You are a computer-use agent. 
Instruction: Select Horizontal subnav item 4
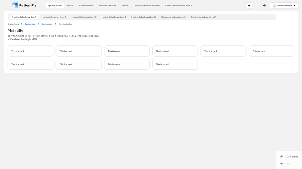pyautogui.click(x=114, y=17)
